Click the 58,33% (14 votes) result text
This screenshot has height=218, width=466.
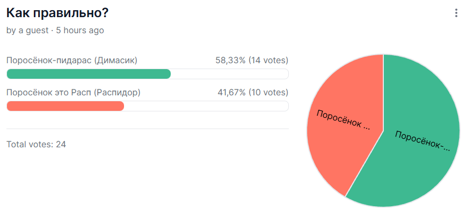[252, 61]
